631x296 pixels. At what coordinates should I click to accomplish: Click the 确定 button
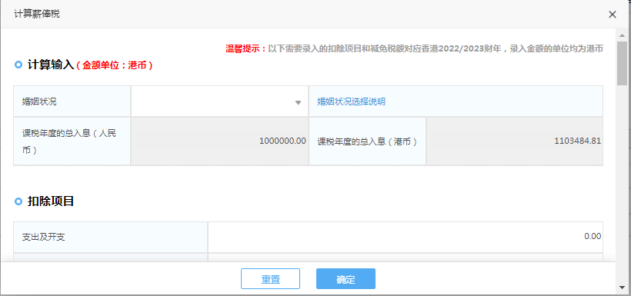coord(346,279)
